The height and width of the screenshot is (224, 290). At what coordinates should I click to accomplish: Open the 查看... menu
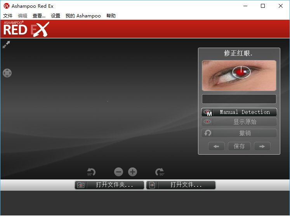(x=39, y=16)
